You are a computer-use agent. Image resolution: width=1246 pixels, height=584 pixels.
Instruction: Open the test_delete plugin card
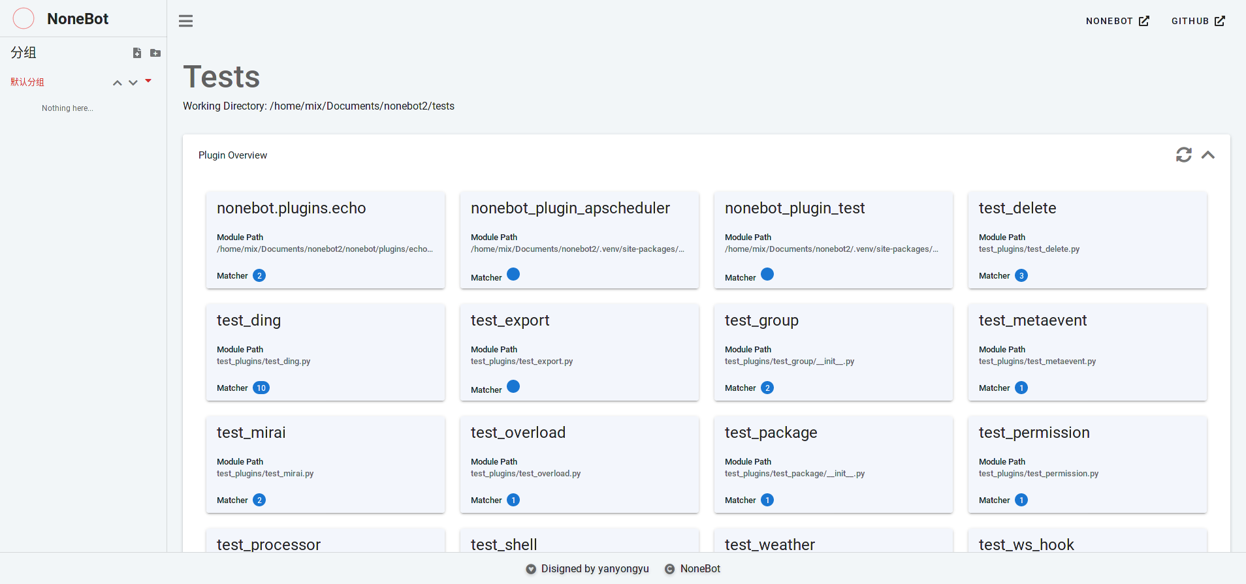(1087, 239)
